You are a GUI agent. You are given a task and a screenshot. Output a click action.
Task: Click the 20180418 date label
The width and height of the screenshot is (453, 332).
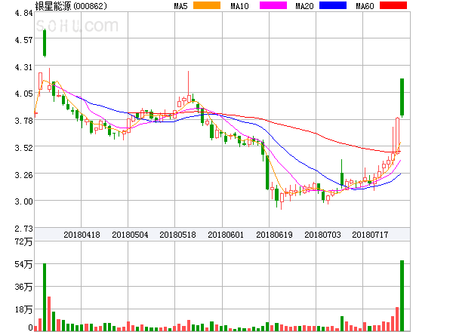82,235
